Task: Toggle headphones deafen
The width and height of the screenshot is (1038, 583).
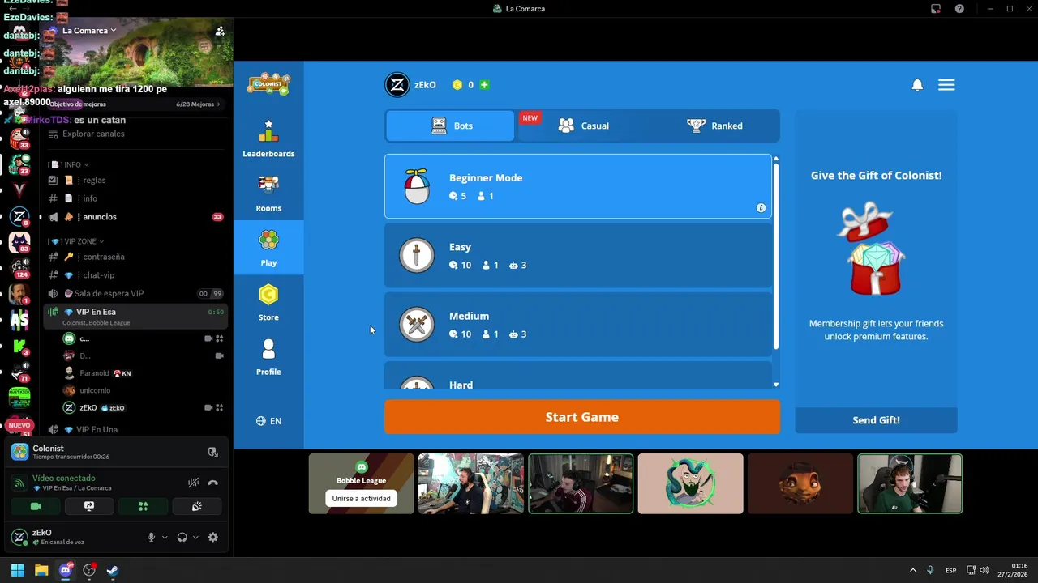Action: [182, 537]
